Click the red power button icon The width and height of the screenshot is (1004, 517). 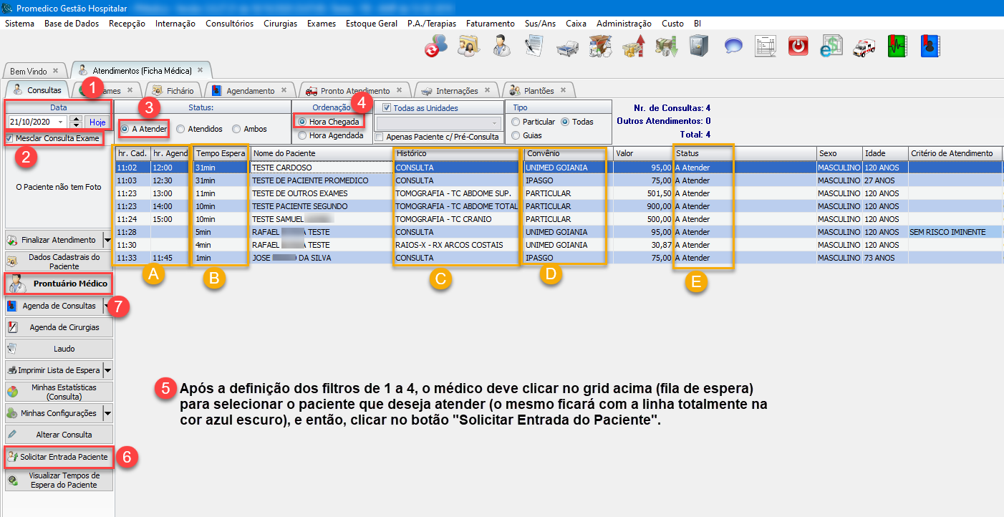coord(798,46)
